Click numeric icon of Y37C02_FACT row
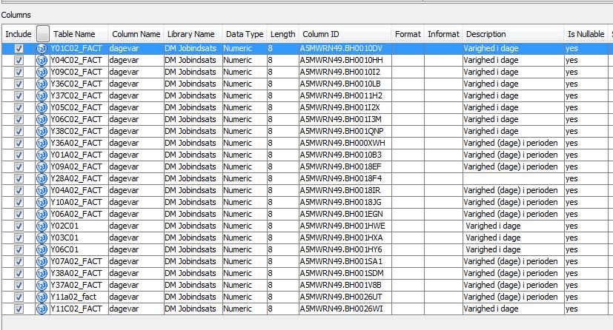Viewport: 613px width, 330px height. click(x=42, y=96)
